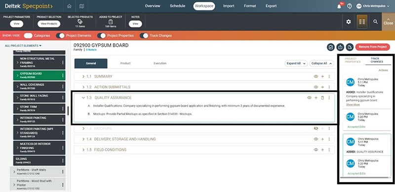Open the map icon in header

pos(81,6)
